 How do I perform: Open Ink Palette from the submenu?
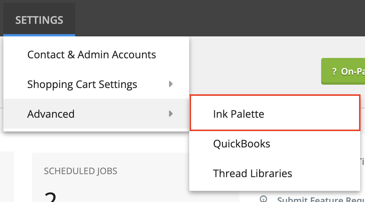click(239, 114)
